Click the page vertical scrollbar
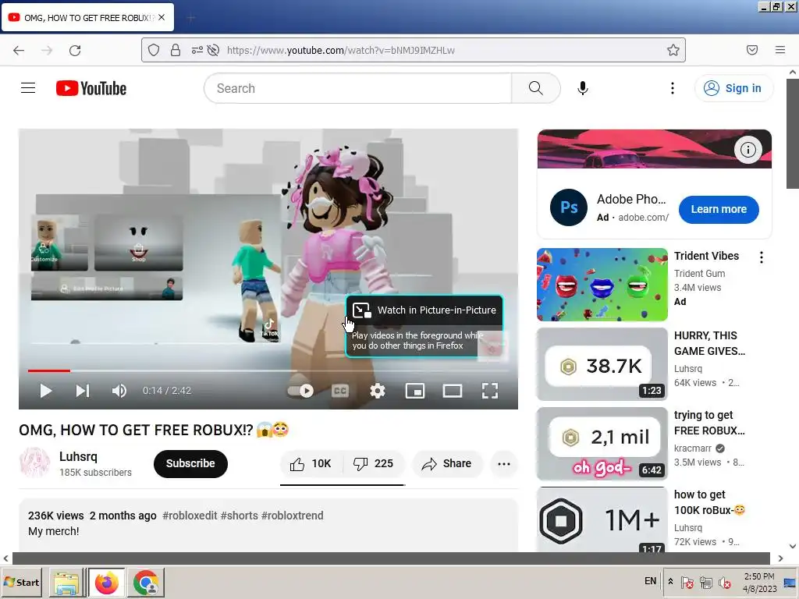 [793, 133]
